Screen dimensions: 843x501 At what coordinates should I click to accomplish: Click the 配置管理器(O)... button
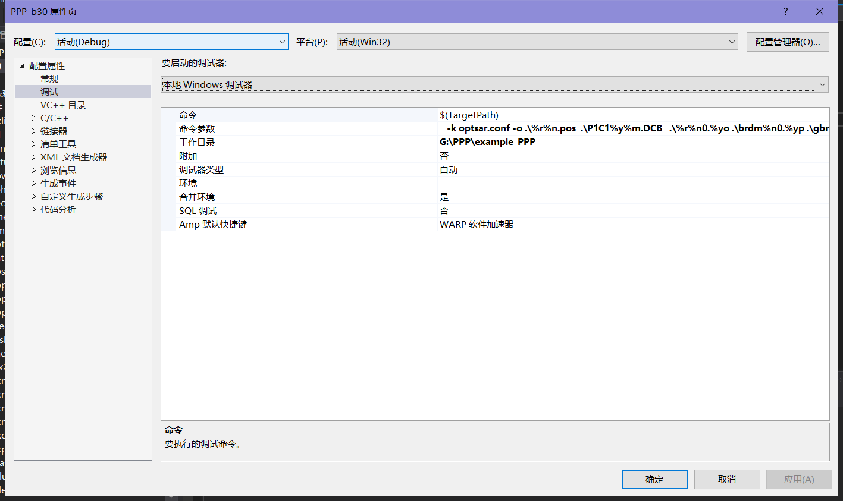[x=788, y=42]
